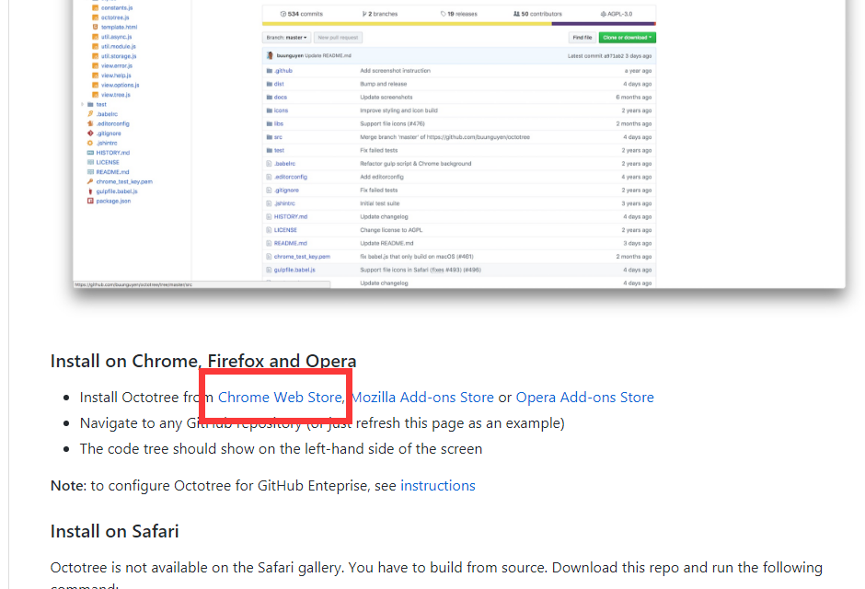
Task: Open LICENSE in the repository file list
Action: pyautogui.click(x=286, y=230)
